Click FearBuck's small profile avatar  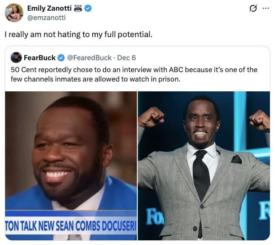click(x=16, y=58)
